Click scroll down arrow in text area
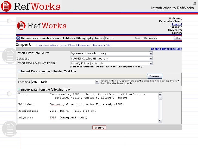 pos(160,121)
